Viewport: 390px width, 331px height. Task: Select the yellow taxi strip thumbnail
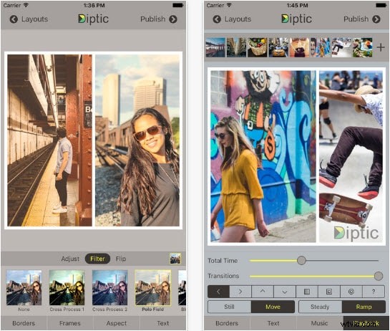click(278, 47)
